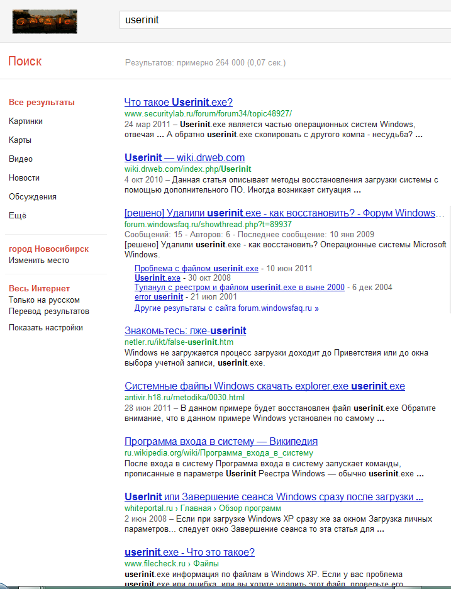Click город Новосибирск location label
The height and width of the screenshot is (589, 451).
[48, 249]
